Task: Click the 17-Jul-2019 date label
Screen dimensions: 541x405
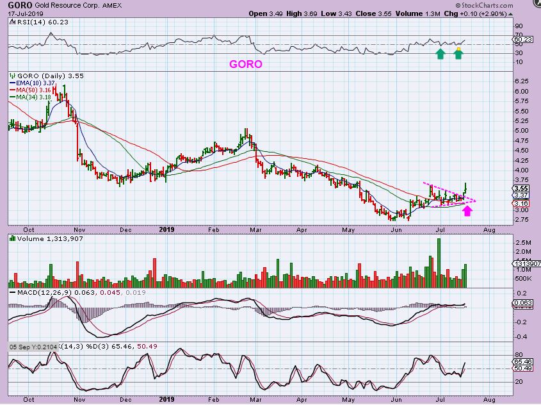Action: (26, 14)
